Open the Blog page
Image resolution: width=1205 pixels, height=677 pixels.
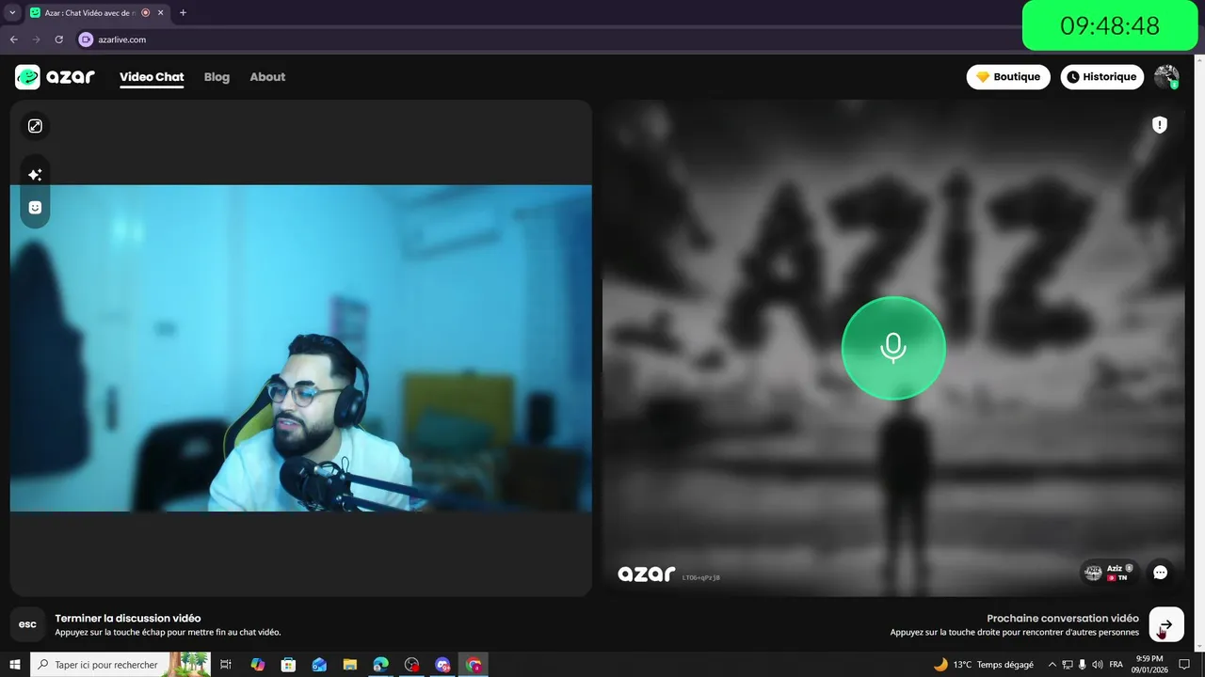217,77
